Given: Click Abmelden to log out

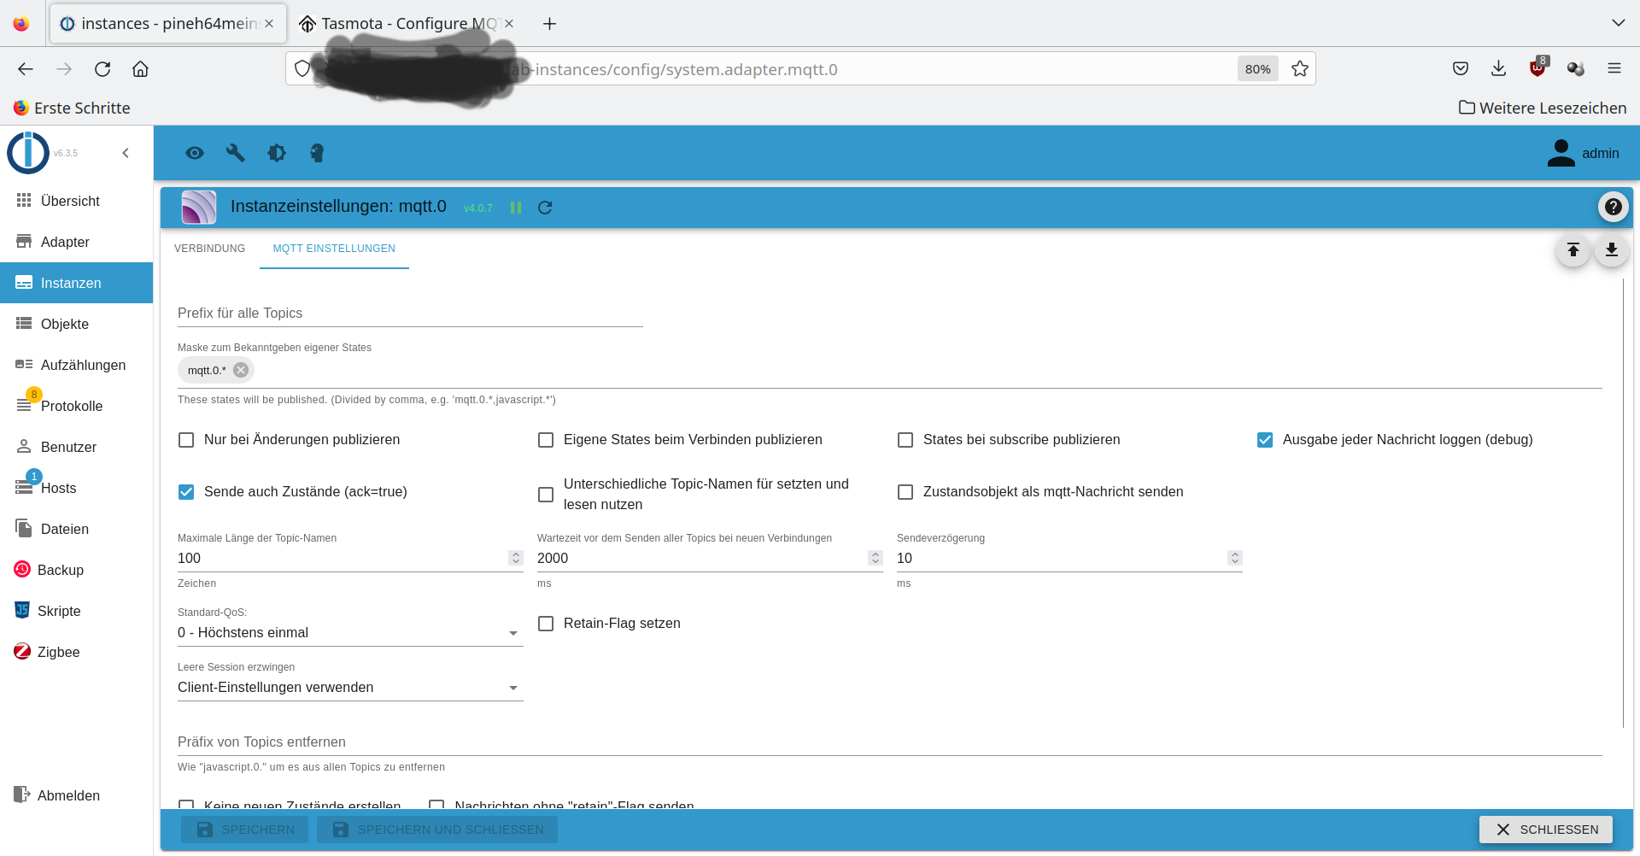Looking at the screenshot, I should (76, 795).
